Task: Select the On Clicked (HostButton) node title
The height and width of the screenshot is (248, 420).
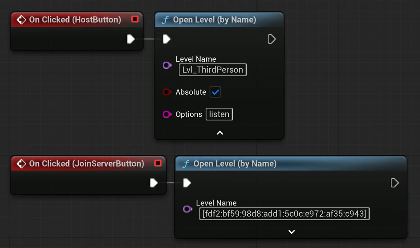Action: (x=75, y=19)
